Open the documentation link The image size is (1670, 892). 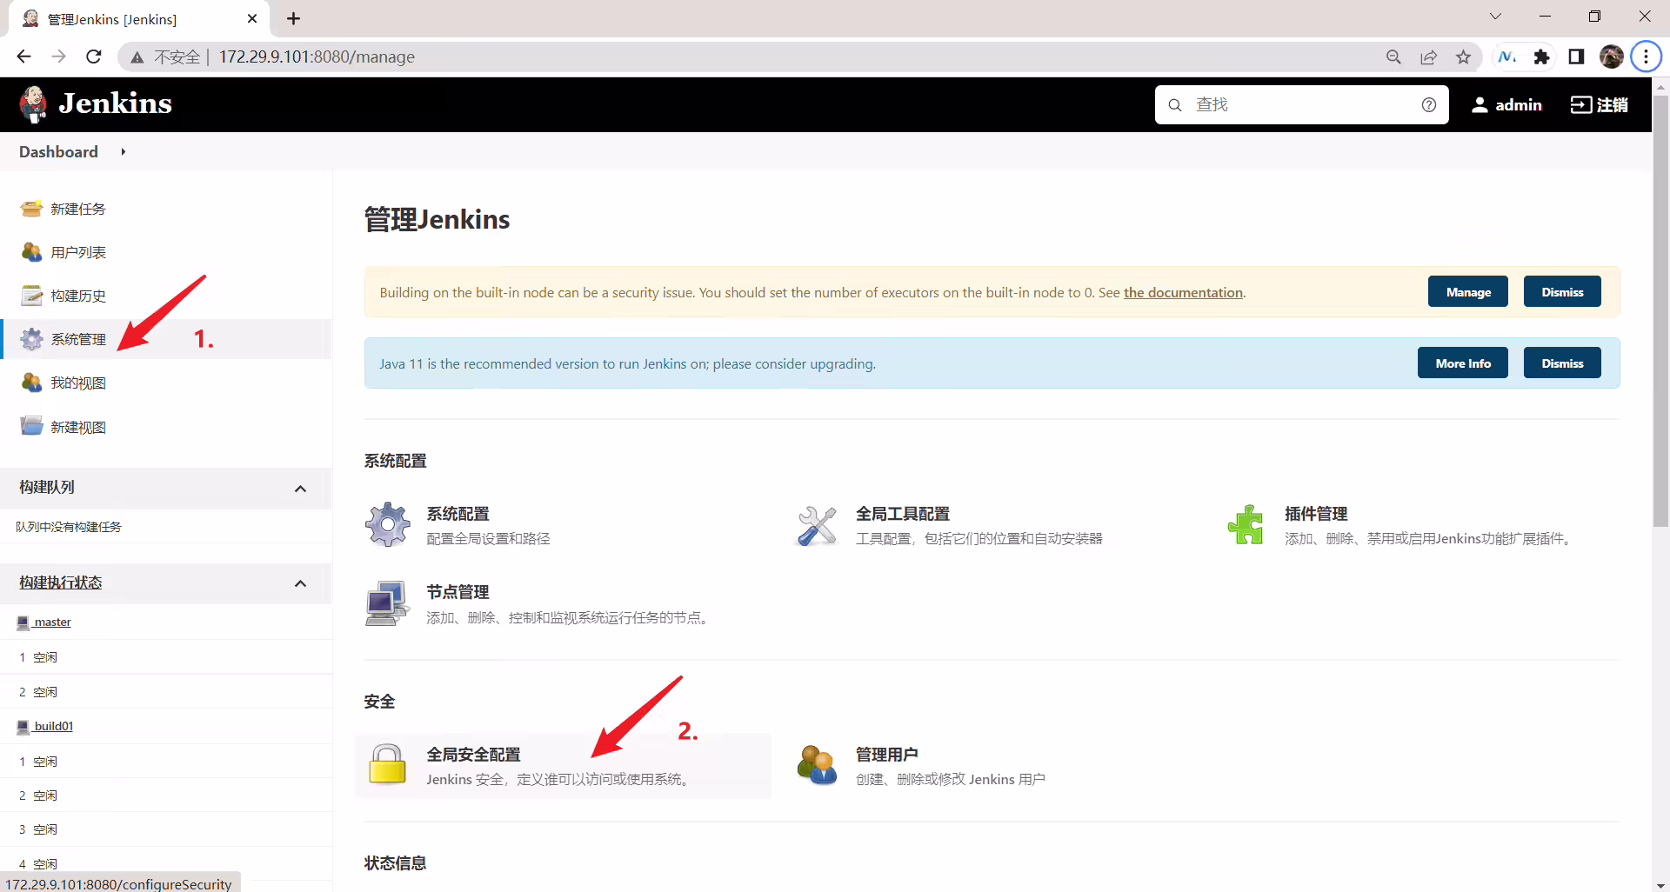point(1183,292)
